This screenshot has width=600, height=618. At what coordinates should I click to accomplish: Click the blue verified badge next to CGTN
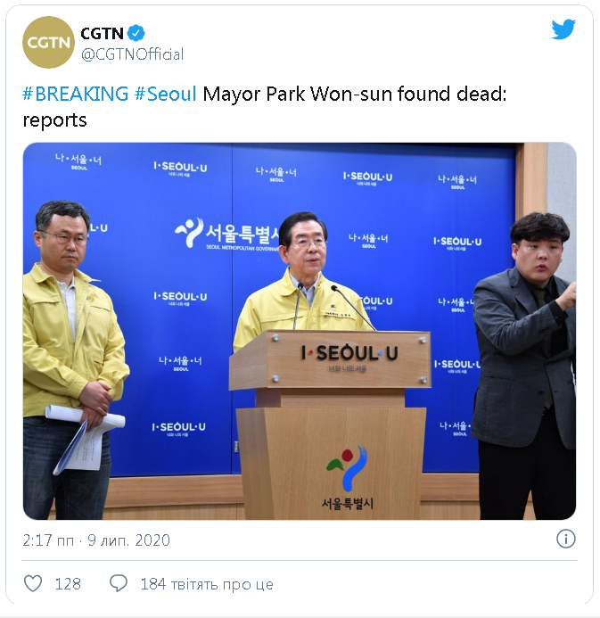(x=136, y=34)
